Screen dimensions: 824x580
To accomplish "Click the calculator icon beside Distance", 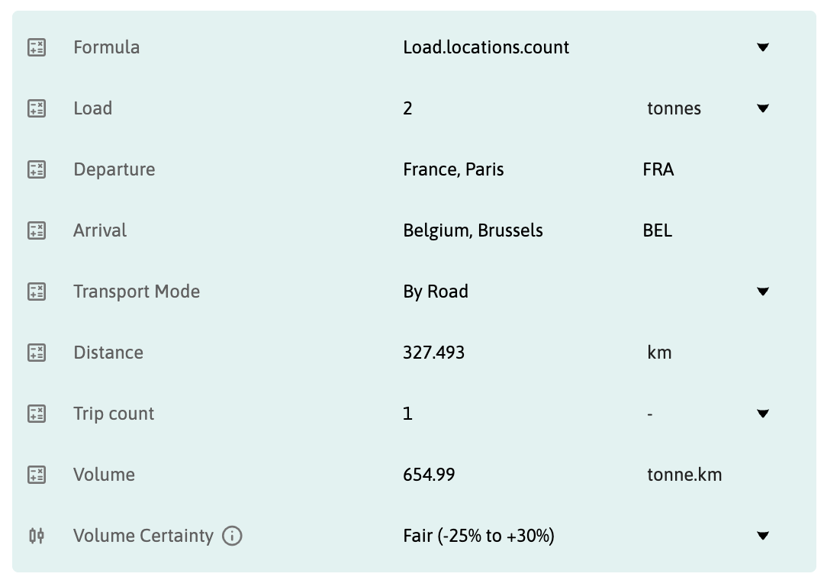I will 37,353.
